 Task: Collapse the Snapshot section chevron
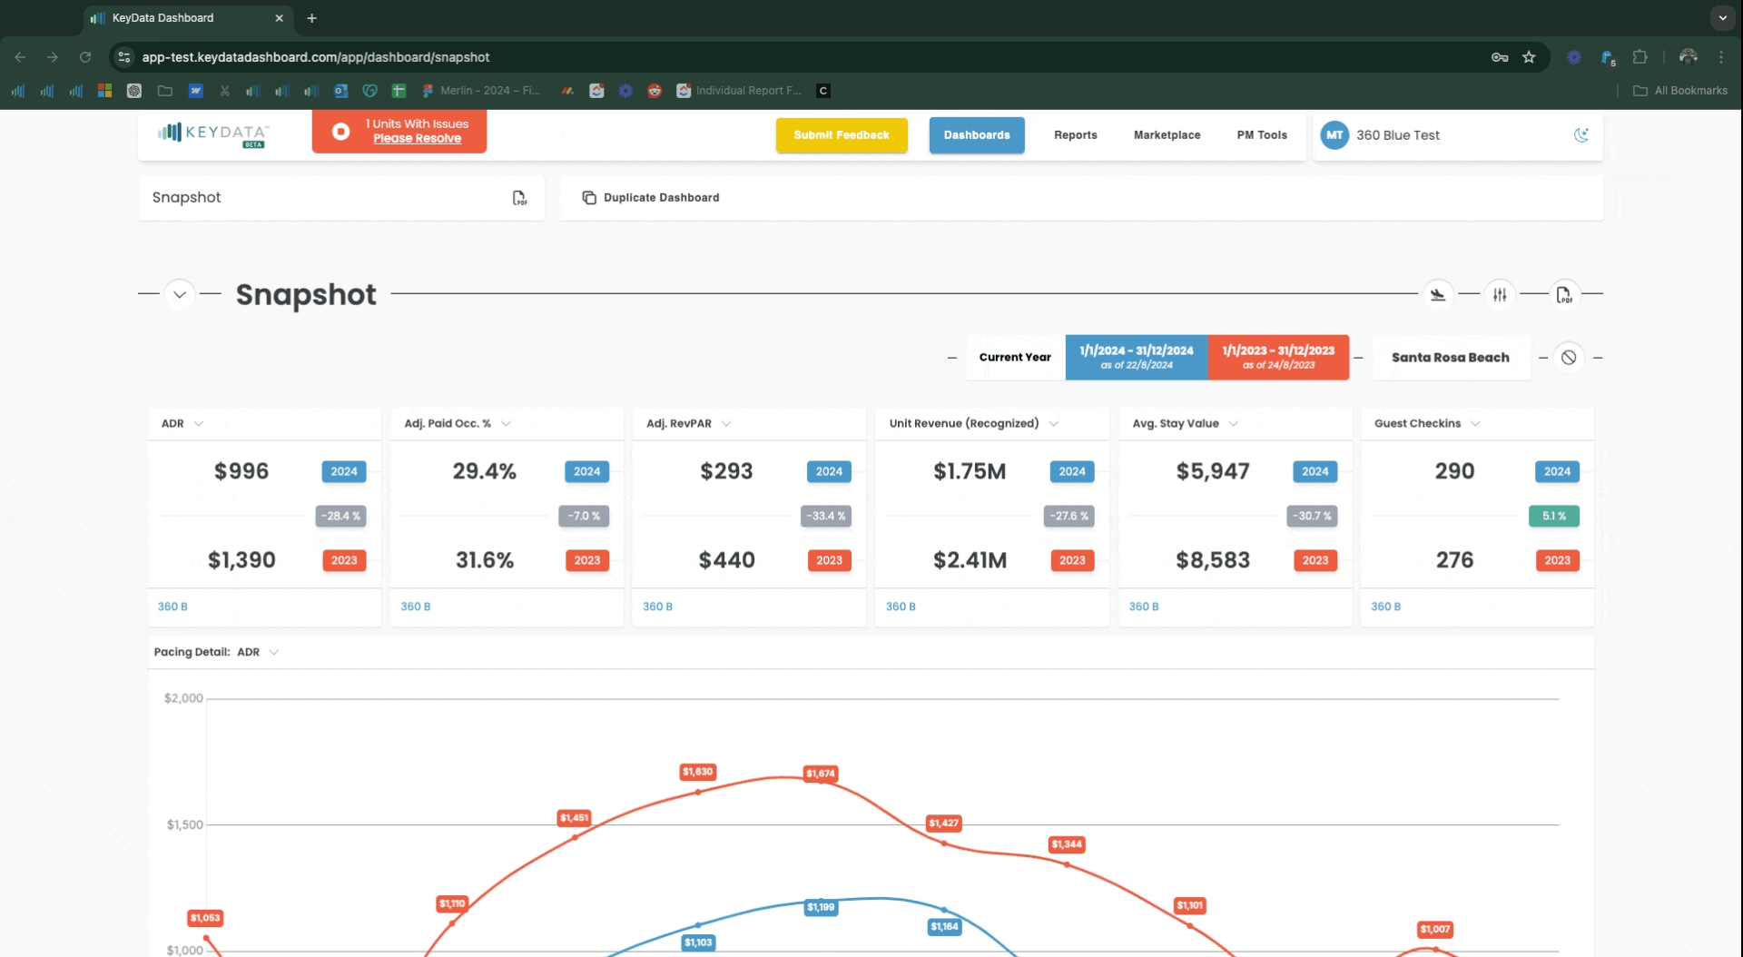pyautogui.click(x=180, y=294)
